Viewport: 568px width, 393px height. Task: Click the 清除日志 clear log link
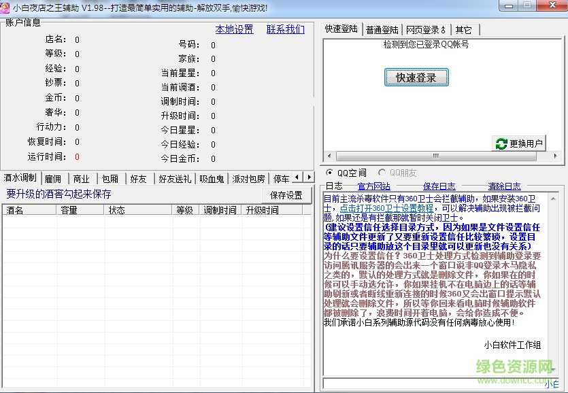point(504,186)
